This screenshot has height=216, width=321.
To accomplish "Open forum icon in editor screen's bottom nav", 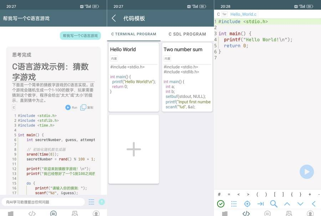I will (x=289, y=214).
